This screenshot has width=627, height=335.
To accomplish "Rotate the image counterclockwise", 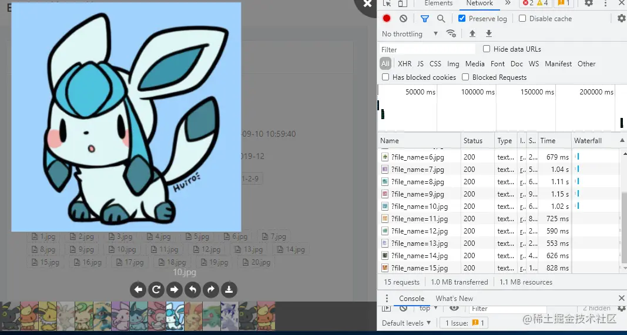I will 193,289.
